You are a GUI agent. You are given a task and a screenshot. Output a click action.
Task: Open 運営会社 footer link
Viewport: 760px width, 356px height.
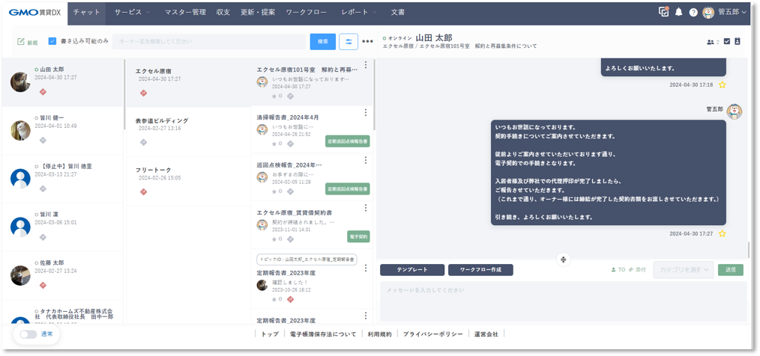[x=486, y=334]
